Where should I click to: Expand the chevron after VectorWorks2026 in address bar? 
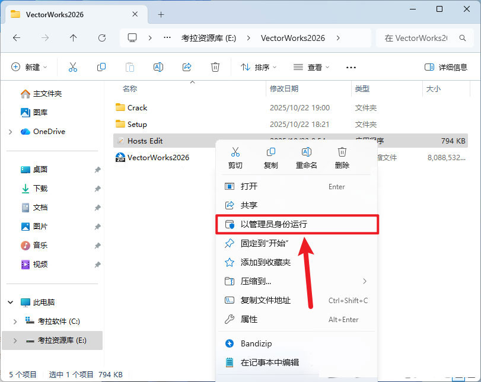(338, 38)
